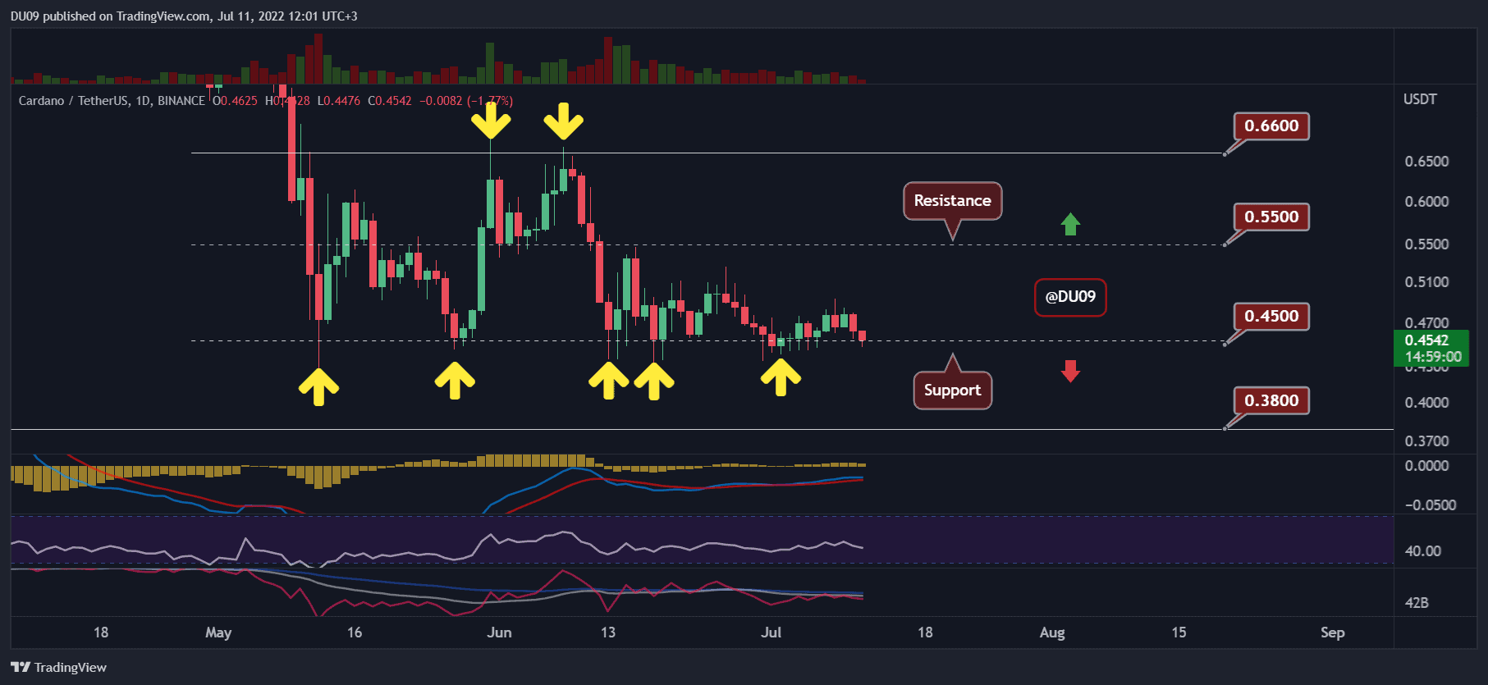Click the 0.6000 price axis label

point(1426,202)
